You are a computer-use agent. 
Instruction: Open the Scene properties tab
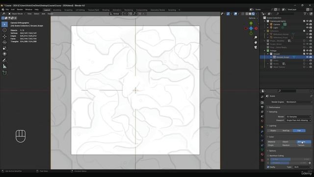[262, 117]
